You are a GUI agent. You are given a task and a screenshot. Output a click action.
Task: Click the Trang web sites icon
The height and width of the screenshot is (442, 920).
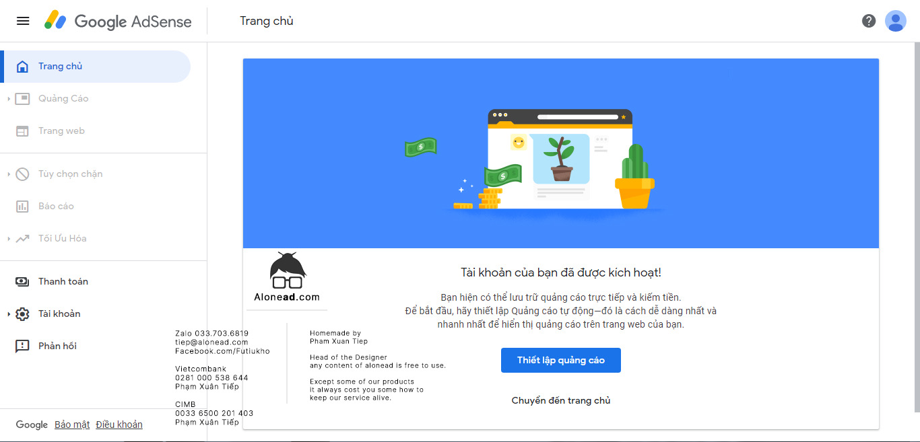pyautogui.click(x=22, y=131)
